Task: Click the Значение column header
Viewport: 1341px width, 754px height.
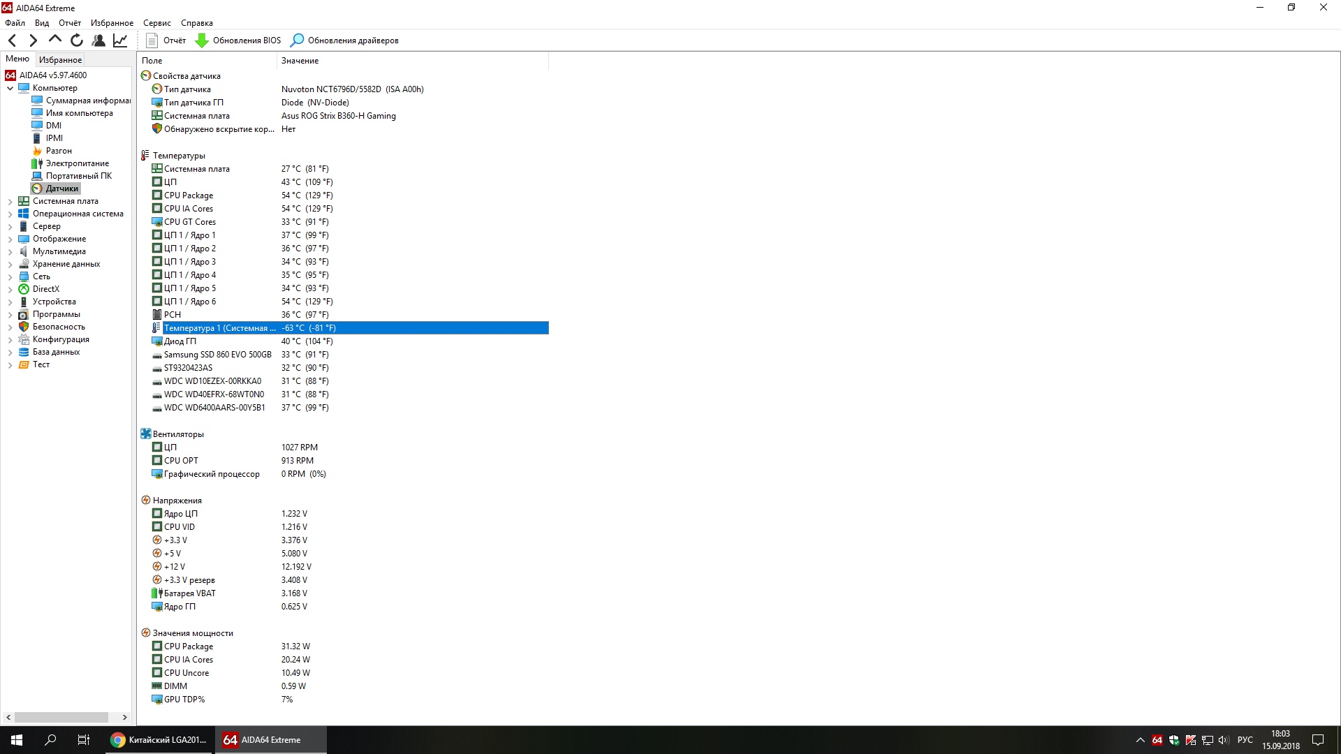Action: 300,61
